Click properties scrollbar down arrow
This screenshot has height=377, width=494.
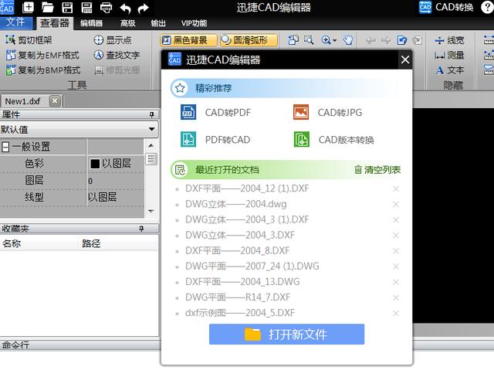pos(151,211)
